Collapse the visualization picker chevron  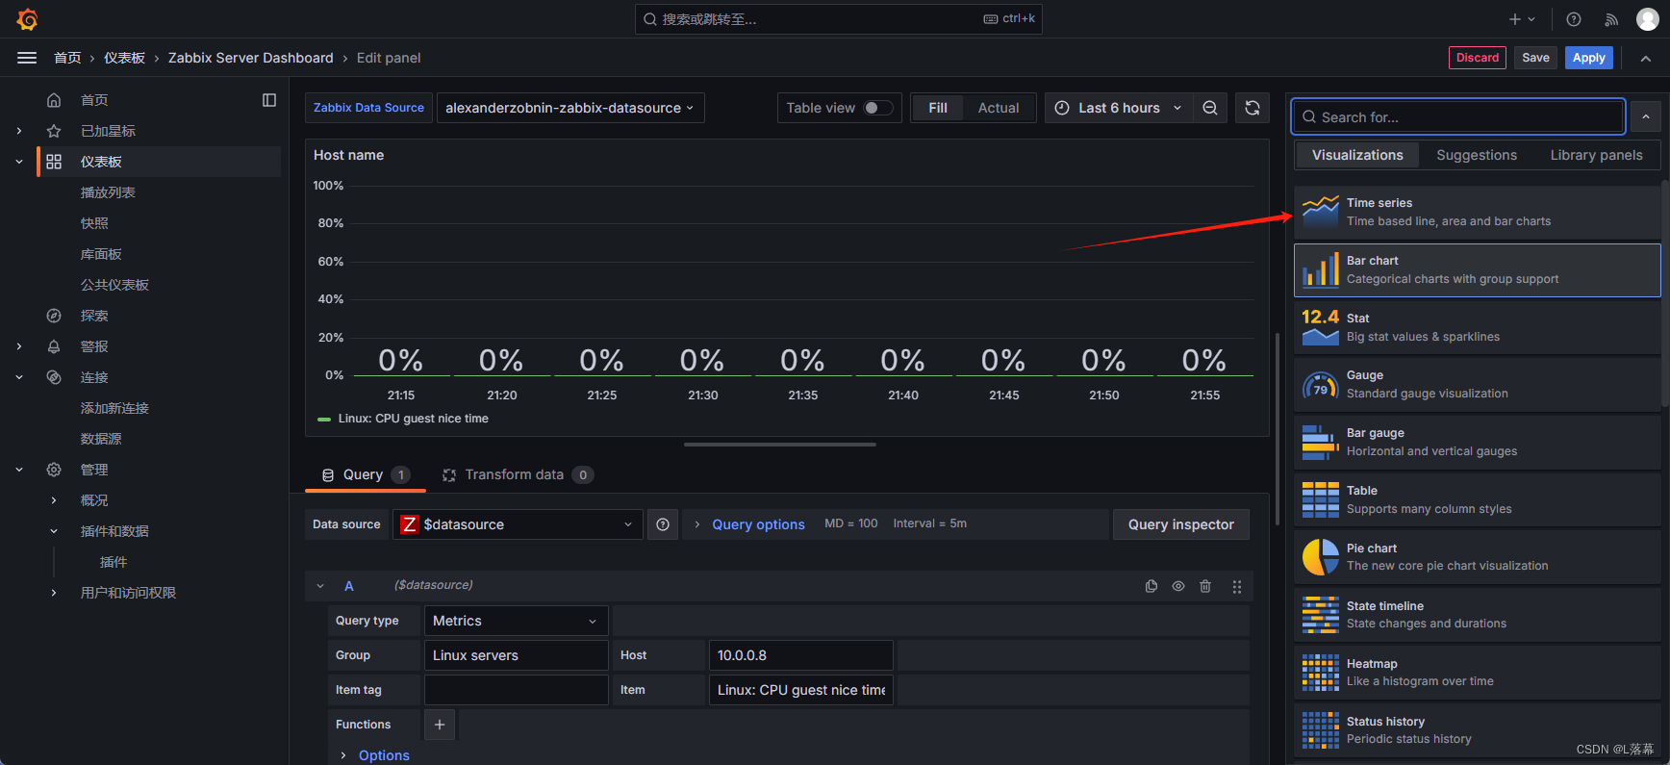1646,117
